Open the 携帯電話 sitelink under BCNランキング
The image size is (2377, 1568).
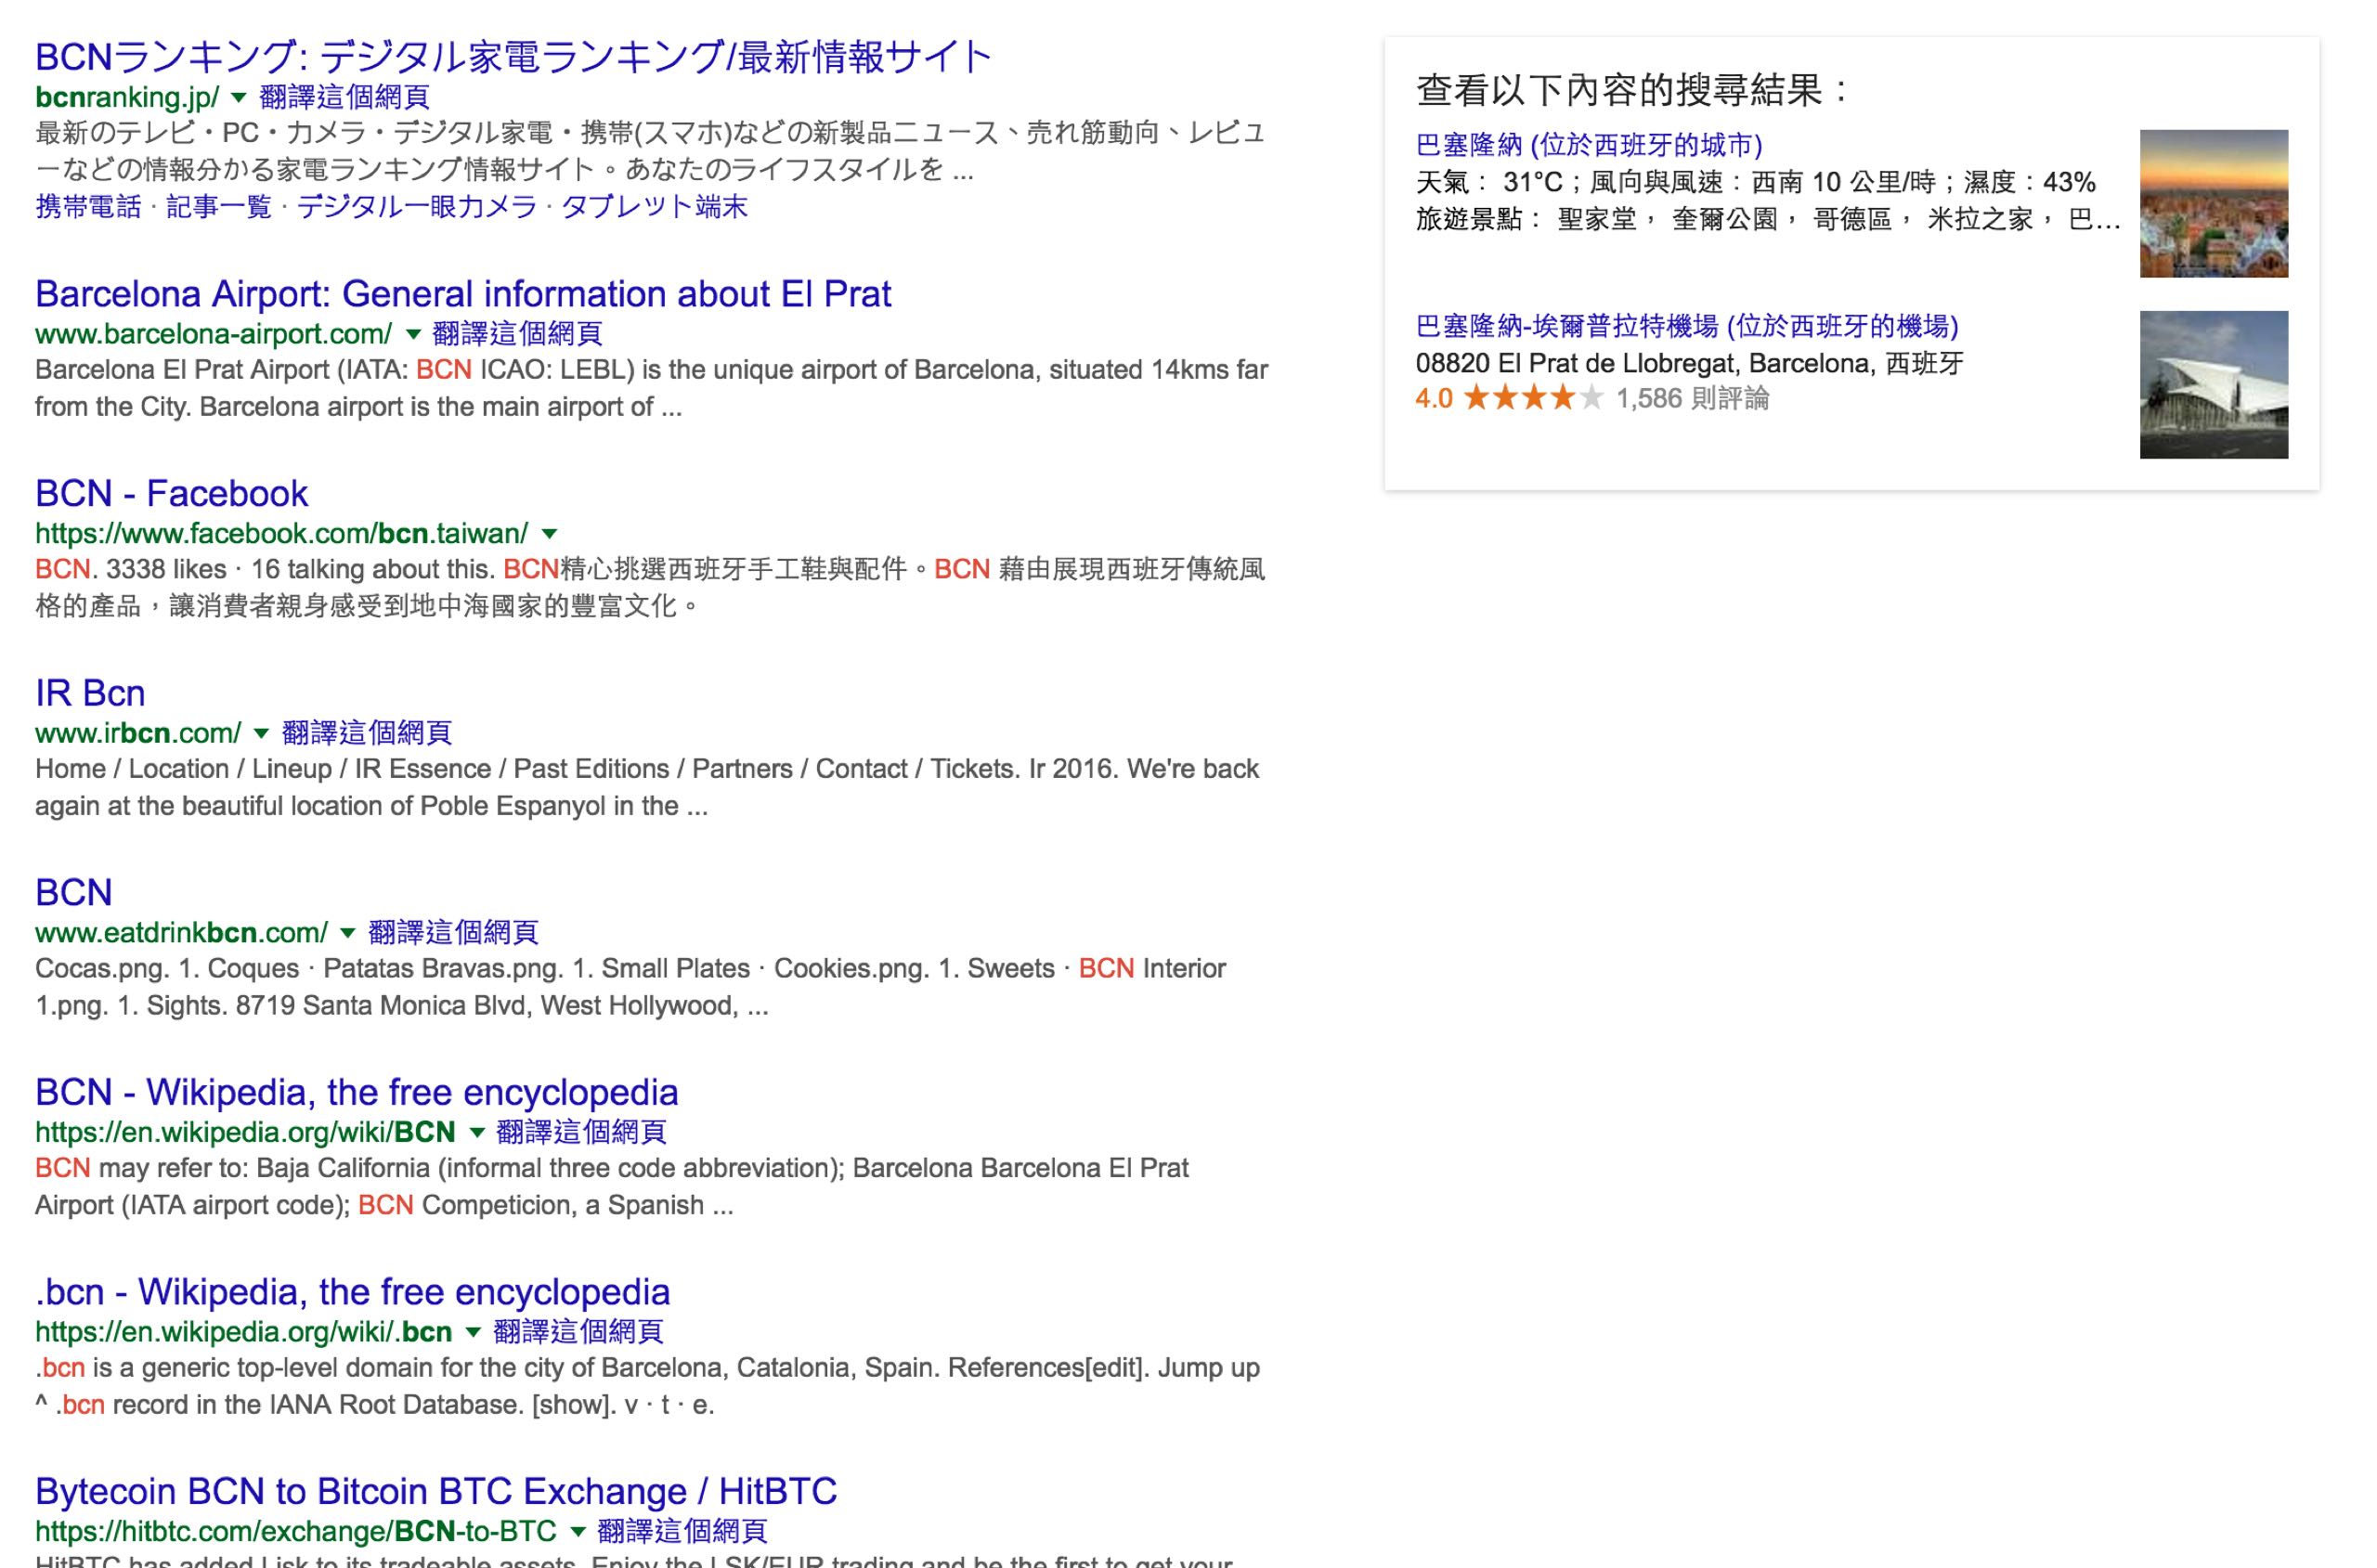coord(88,207)
